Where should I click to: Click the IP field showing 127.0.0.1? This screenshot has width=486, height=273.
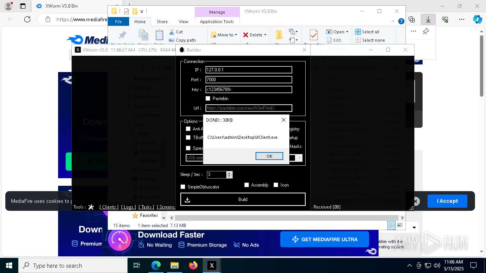tap(249, 70)
